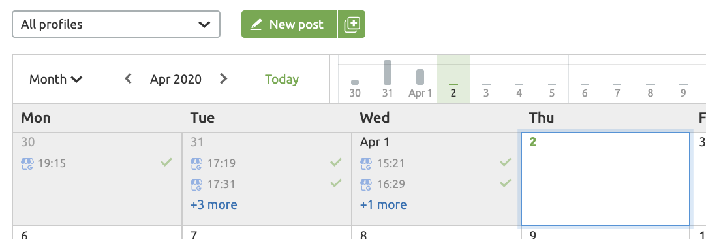
Task: Click the published checkmark for 19:15 post
Action: (x=166, y=163)
